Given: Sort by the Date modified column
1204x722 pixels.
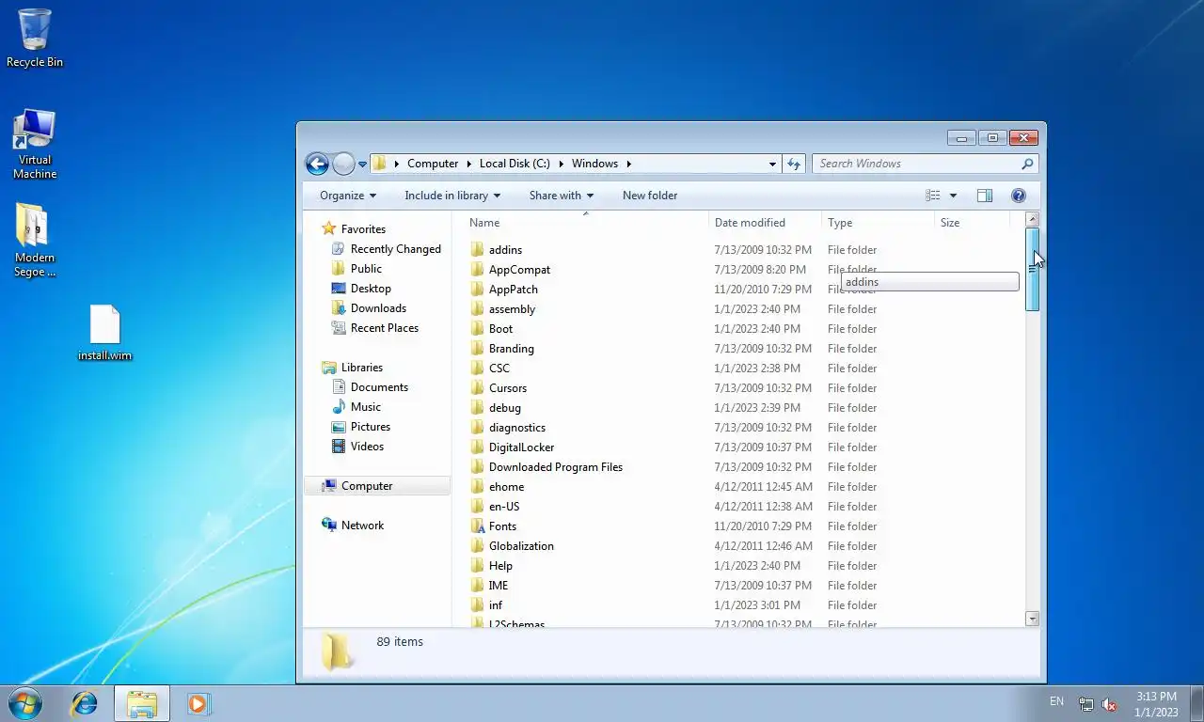Looking at the screenshot, I should coord(765,223).
